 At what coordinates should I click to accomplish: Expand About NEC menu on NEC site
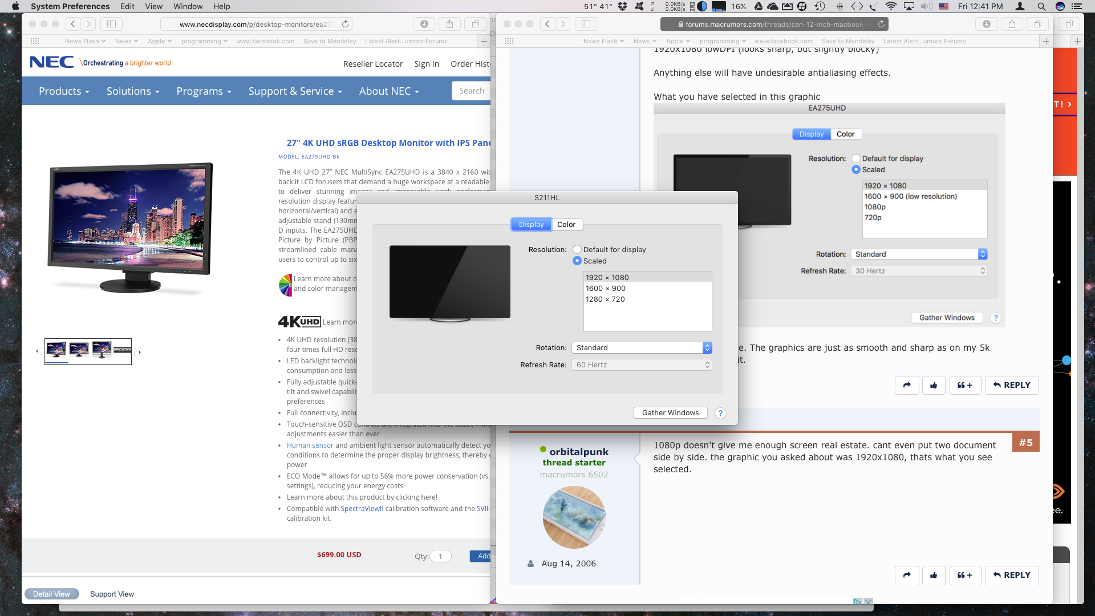pos(389,91)
